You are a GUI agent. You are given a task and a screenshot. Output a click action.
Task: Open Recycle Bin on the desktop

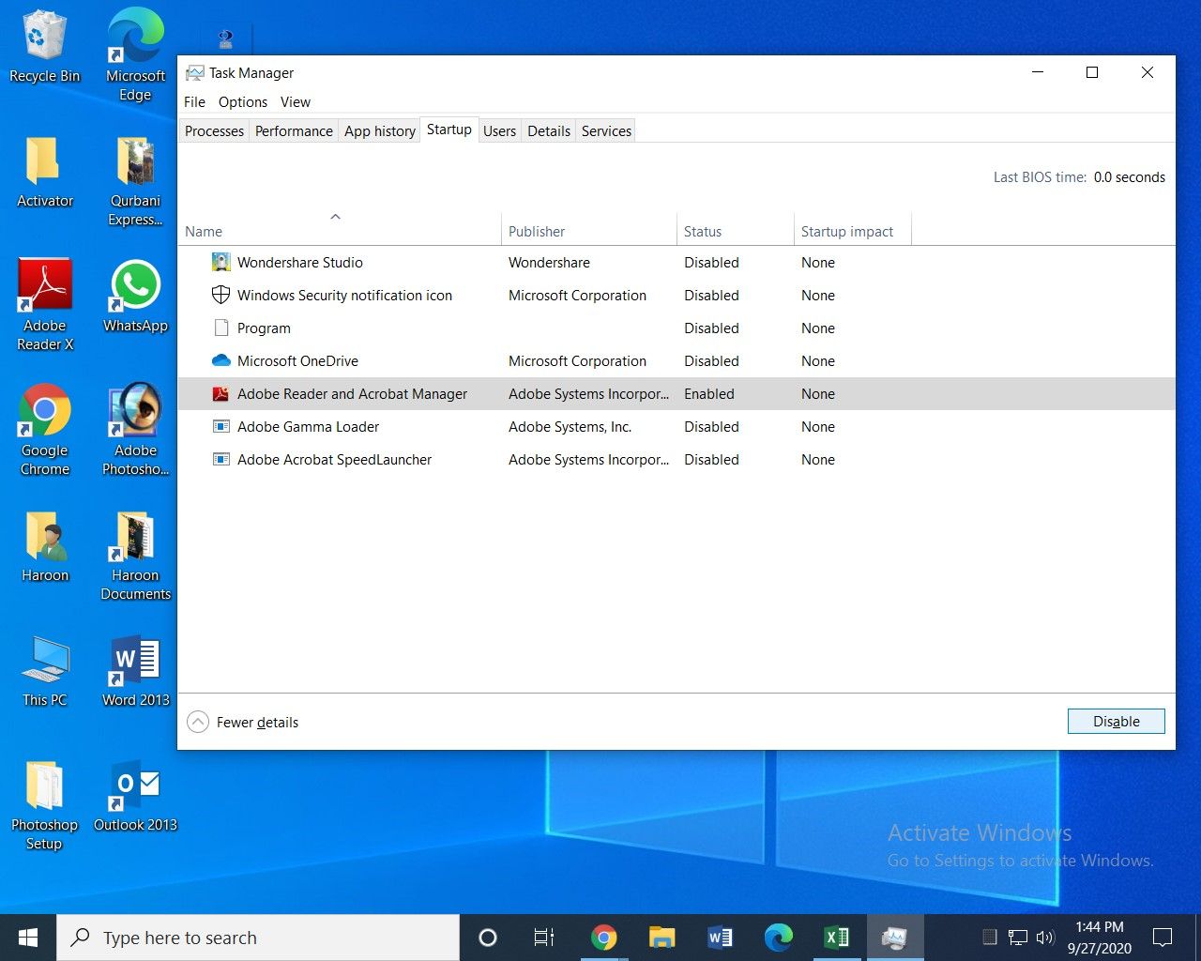[x=44, y=47]
